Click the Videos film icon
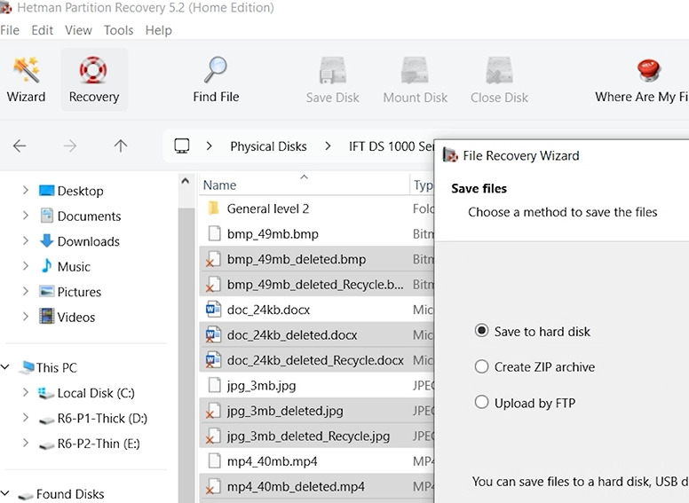This screenshot has width=689, height=503. pyautogui.click(x=46, y=317)
